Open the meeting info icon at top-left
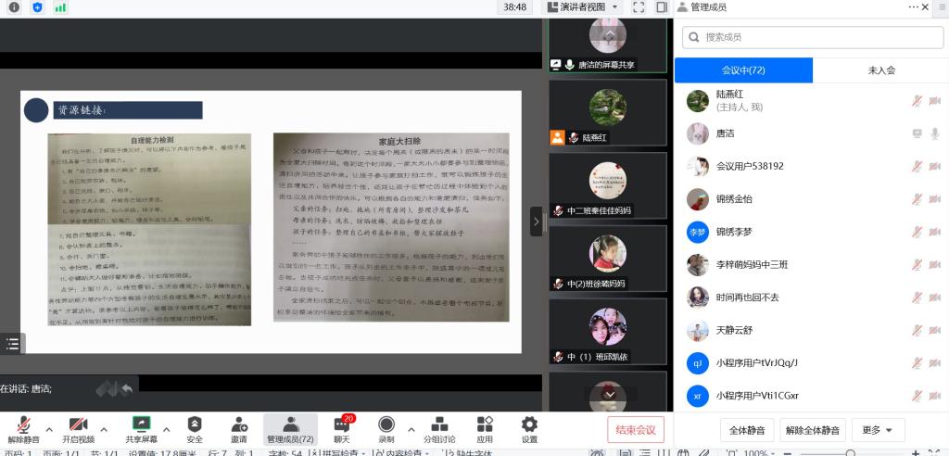 (13, 7)
